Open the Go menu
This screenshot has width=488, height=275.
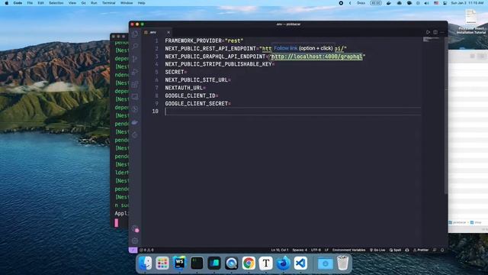pyautogui.click(x=83, y=3)
